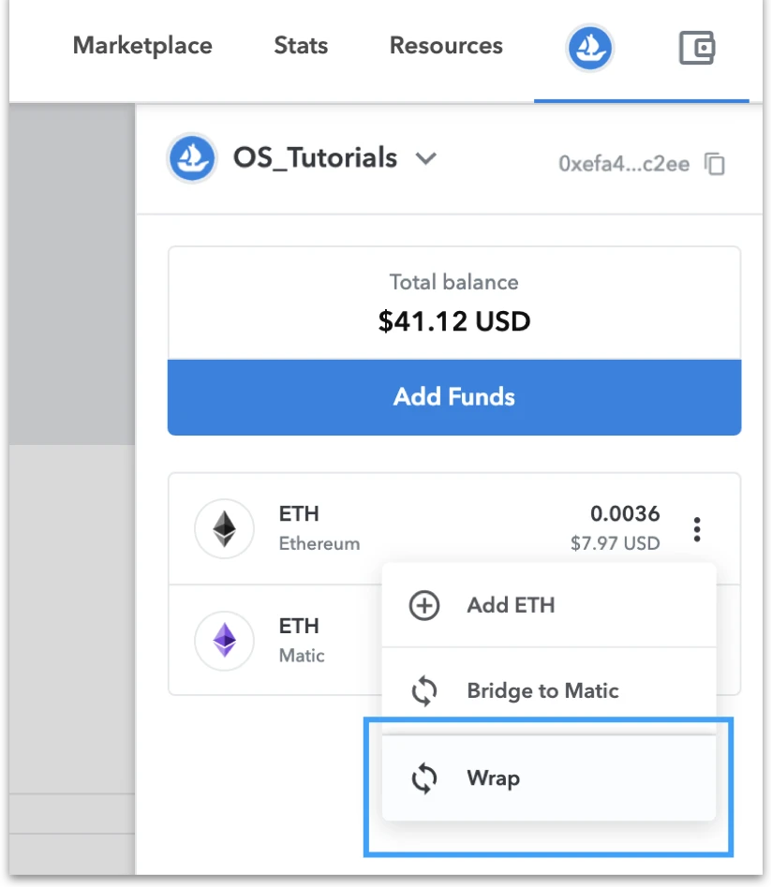
Task: Open the three-dot menu for Ethereum ETH
Action: click(697, 529)
